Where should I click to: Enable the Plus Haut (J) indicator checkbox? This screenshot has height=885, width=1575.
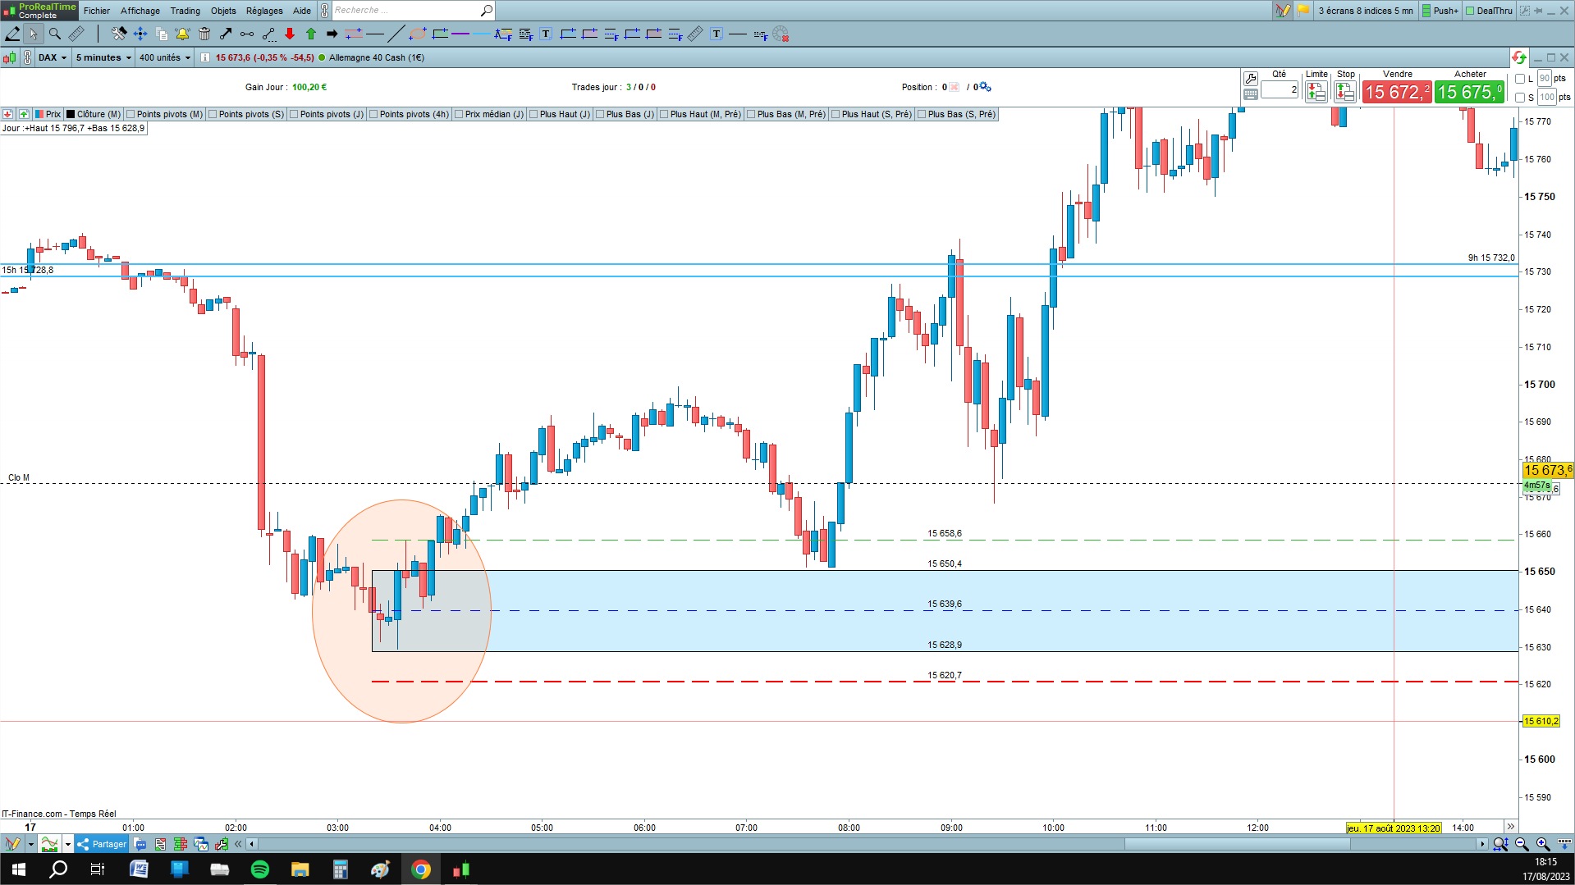pyautogui.click(x=533, y=114)
